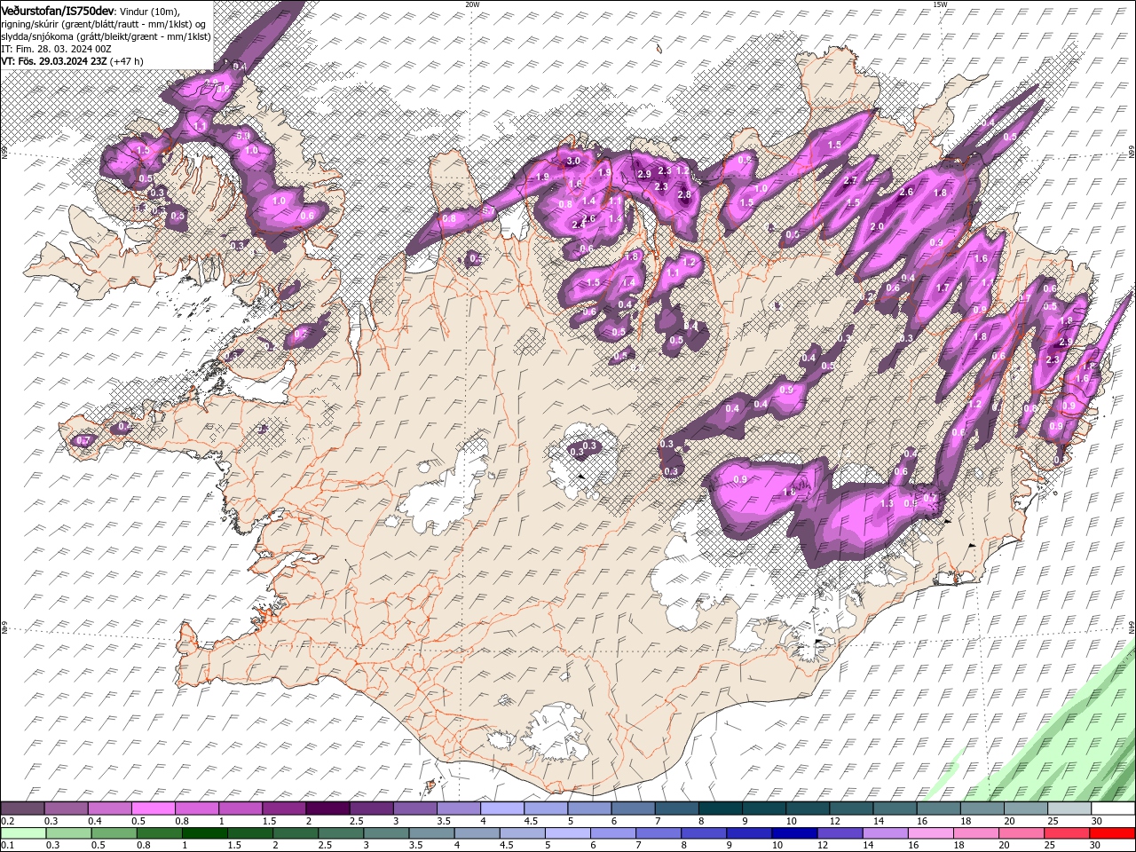Click the bright pink 0.5–0.8 snow legend swatch
The width and height of the screenshot is (1136, 852).
point(153,809)
